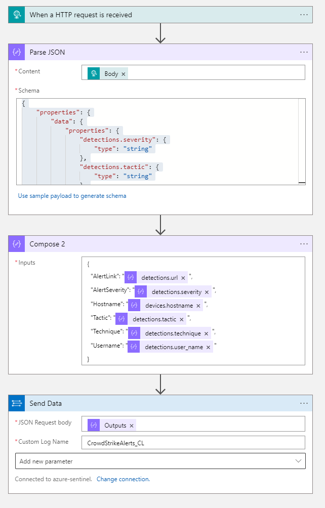Open the Send Data ellipsis menu
The width and height of the screenshot is (325, 508).
pyautogui.click(x=304, y=403)
